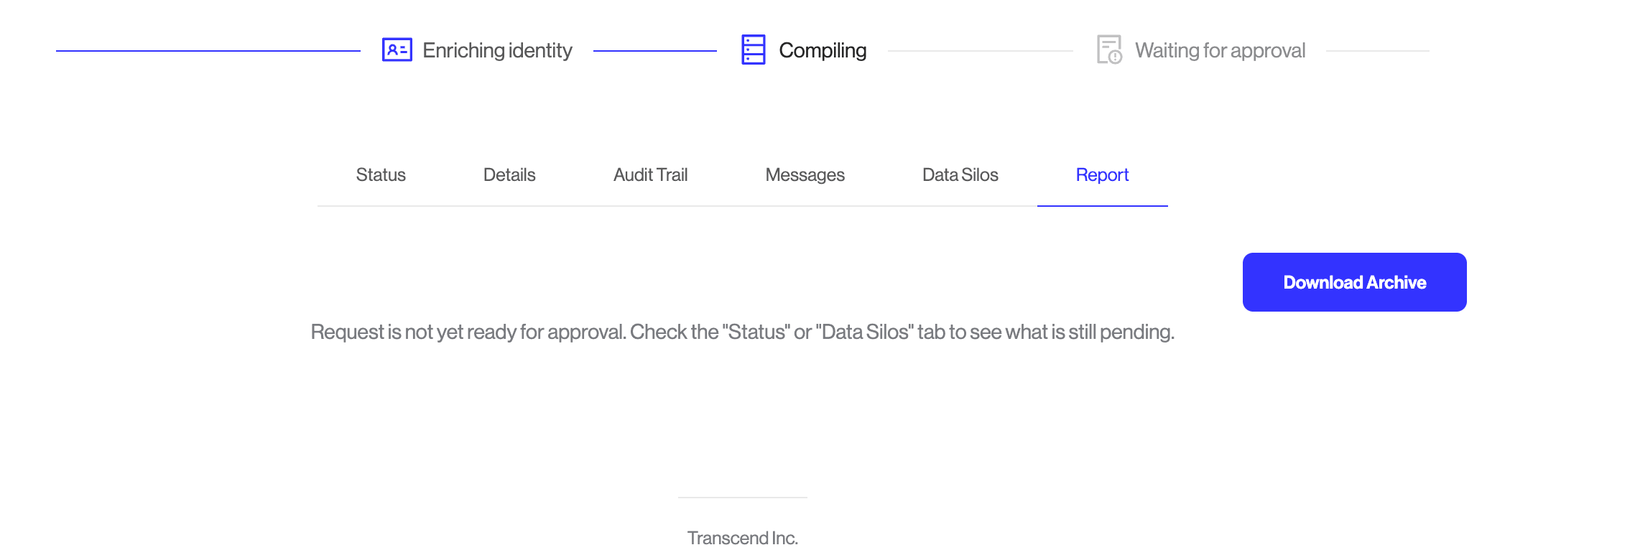Click the divider line above Transcend Inc.

click(x=742, y=497)
